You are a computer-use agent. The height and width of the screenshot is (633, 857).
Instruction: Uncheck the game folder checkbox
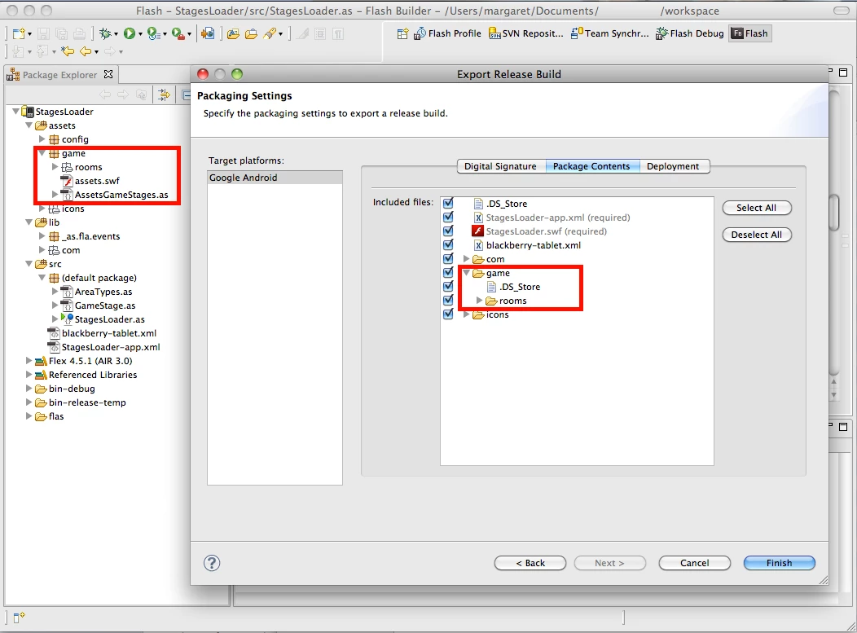coord(448,272)
